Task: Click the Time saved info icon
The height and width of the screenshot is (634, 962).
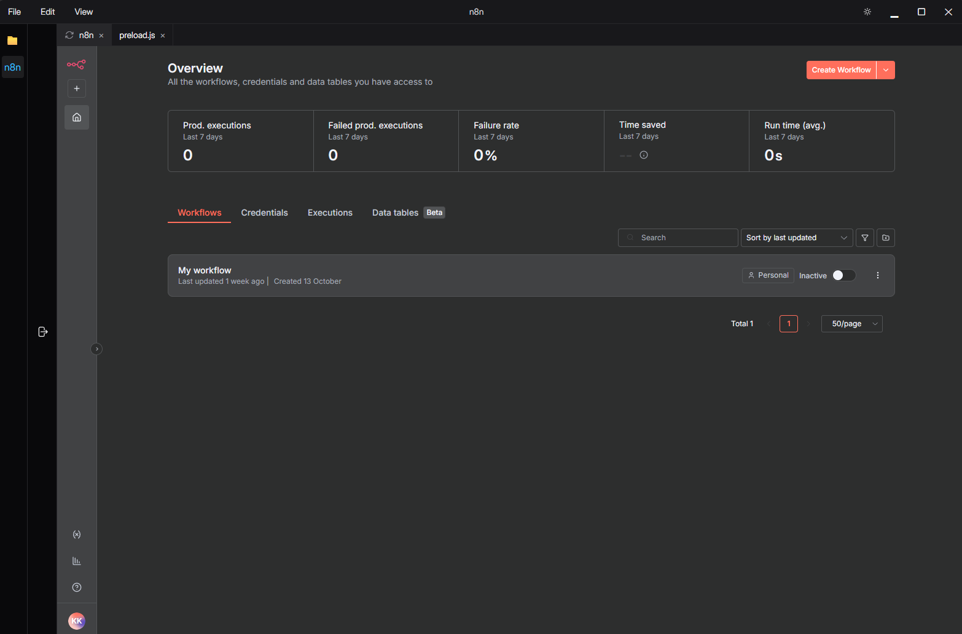Action: pyautogui.click(x=644, y=155)
